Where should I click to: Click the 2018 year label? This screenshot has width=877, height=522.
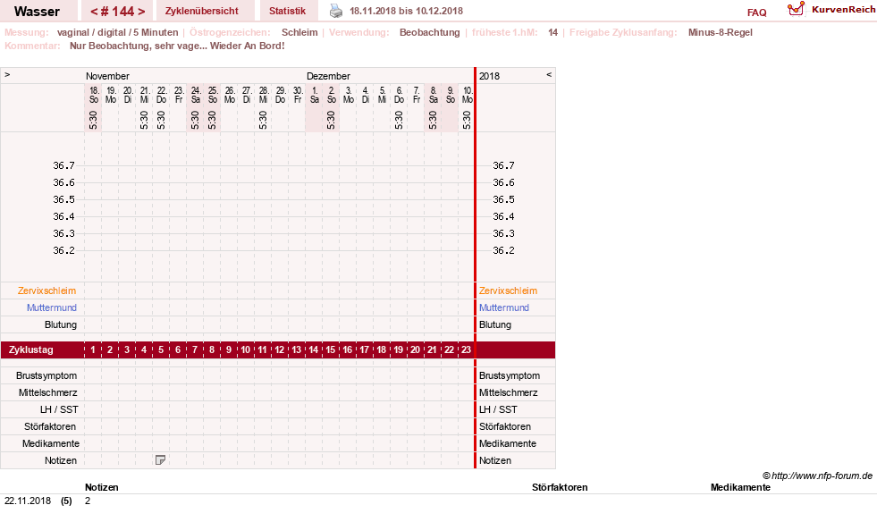click(x=489, y=76)
